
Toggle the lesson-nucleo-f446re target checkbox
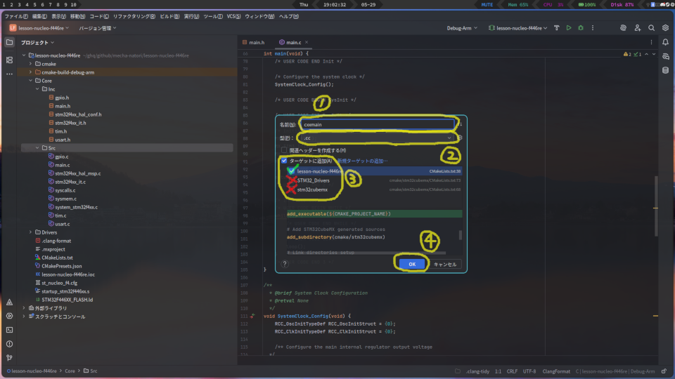291,171
